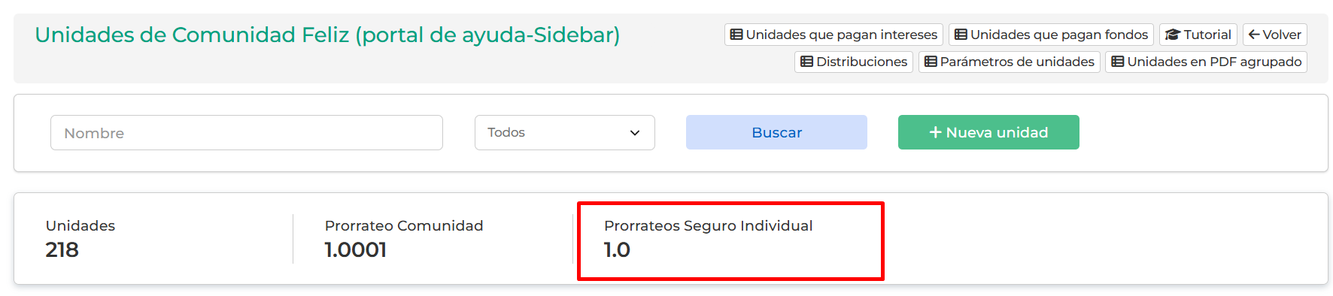Open Parámetros de unidades
This screenshot has width=1333, height=296.
(1010, 62)
